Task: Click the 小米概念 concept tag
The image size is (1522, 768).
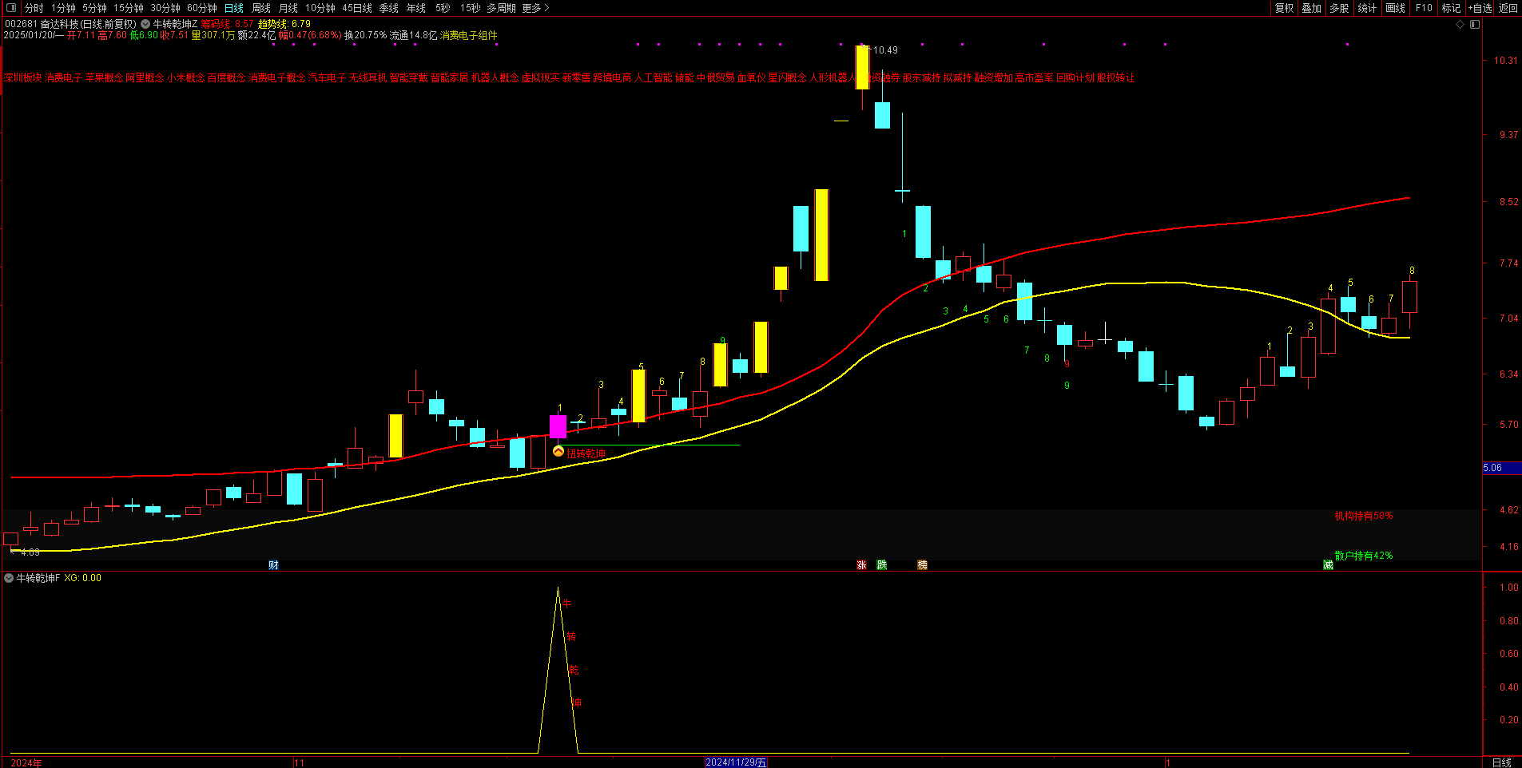Action: pyautogui.click(x=185, y=78)
